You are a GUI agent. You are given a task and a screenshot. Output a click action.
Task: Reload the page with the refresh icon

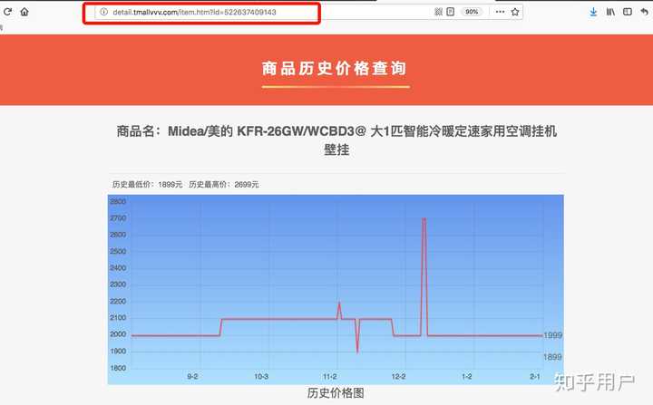click(7, 12)
